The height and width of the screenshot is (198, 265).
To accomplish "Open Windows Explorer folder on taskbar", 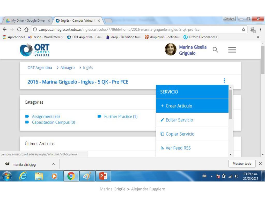I will [39, 176].
